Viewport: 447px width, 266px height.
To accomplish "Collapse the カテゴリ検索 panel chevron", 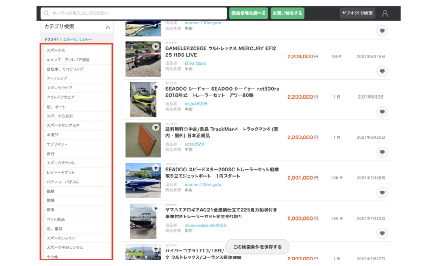I will (107, 27).
